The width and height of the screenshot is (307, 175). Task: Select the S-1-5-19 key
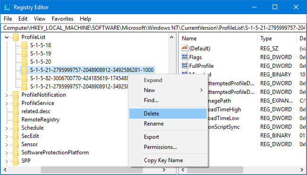click(41, 54)
